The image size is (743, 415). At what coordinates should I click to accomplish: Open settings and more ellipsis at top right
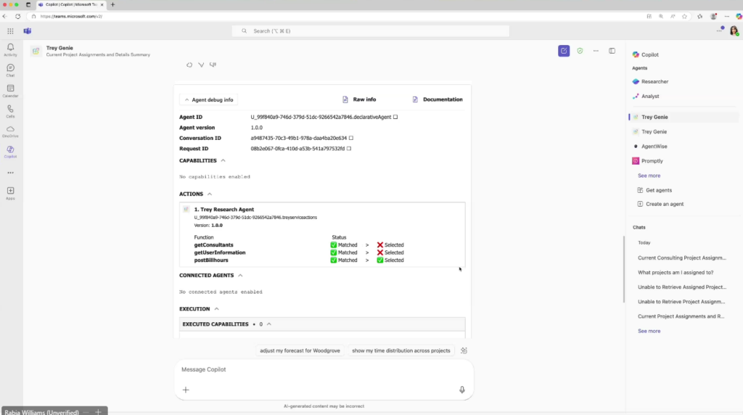719,30
